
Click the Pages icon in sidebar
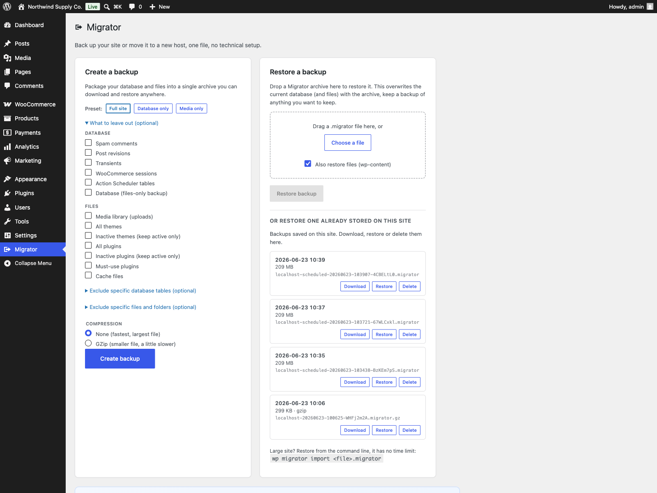pyautogui.click(x=7, y=72)
